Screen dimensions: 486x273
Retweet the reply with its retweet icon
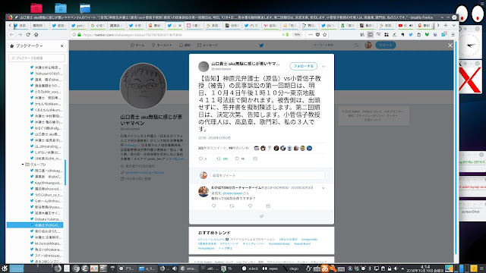click(232, 206)
